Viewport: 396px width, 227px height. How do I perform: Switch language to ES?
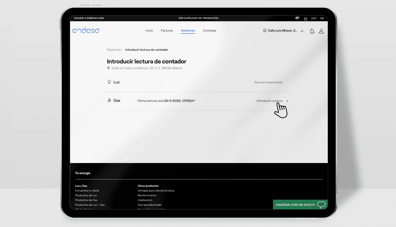click(x=305, y=18)
